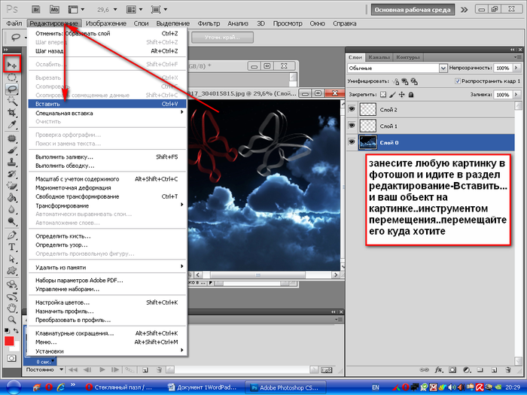Toggle Quick Mask mode icon
The image size is (527, 395).
11,358
